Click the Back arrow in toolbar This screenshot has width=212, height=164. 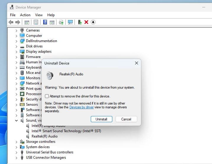coord(11,22)
